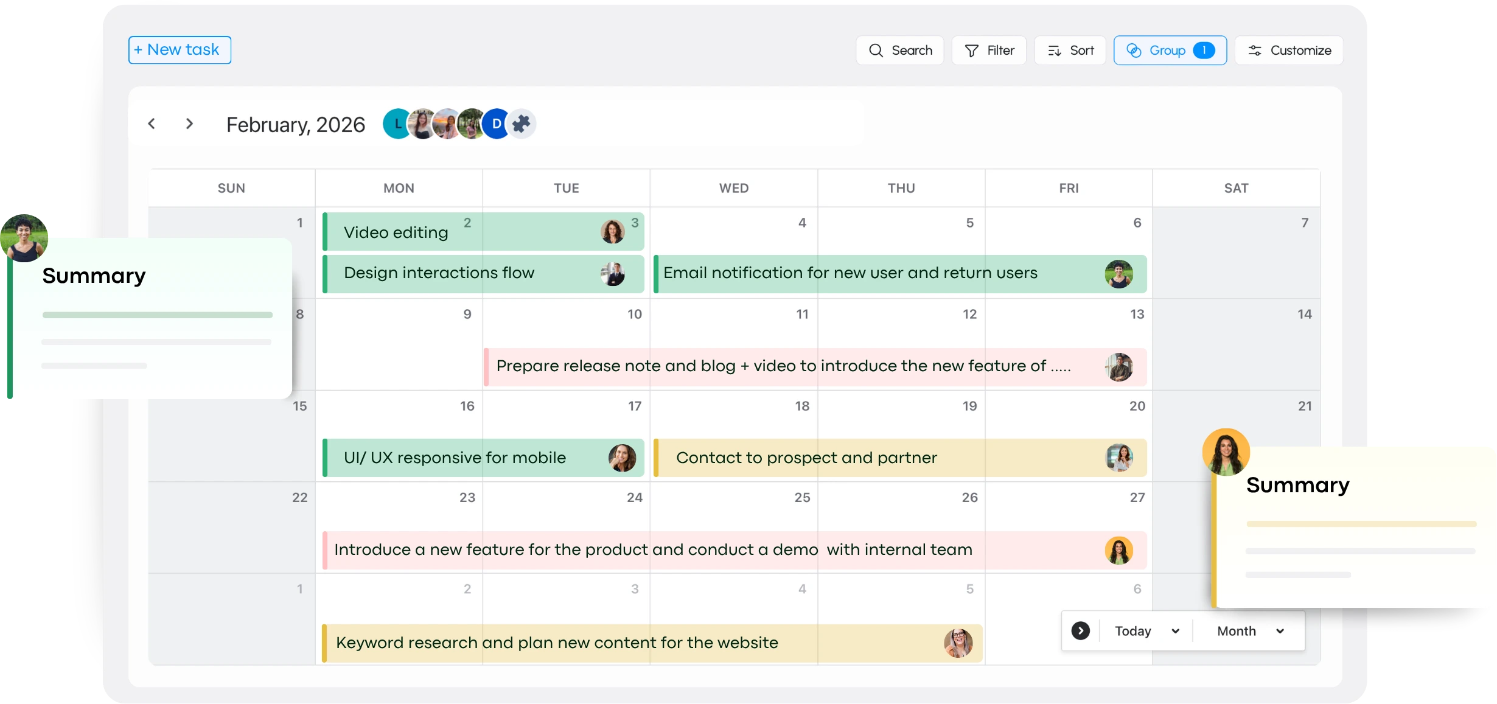Click the blue D member avatar
This screenshot has width=1497, height=704.
pyautogui.click(x=497, y=124)
